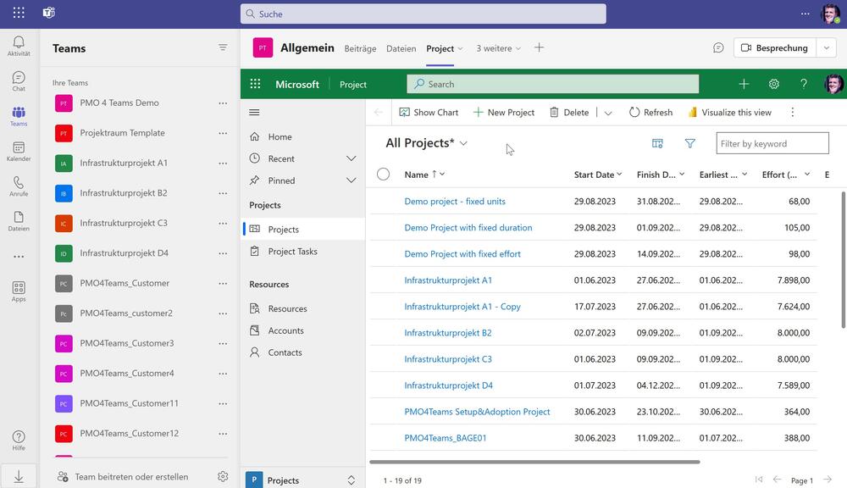Open the All Projects view dropdown
This screenshot has height=488, width=847.
click(x=463, y=143)
